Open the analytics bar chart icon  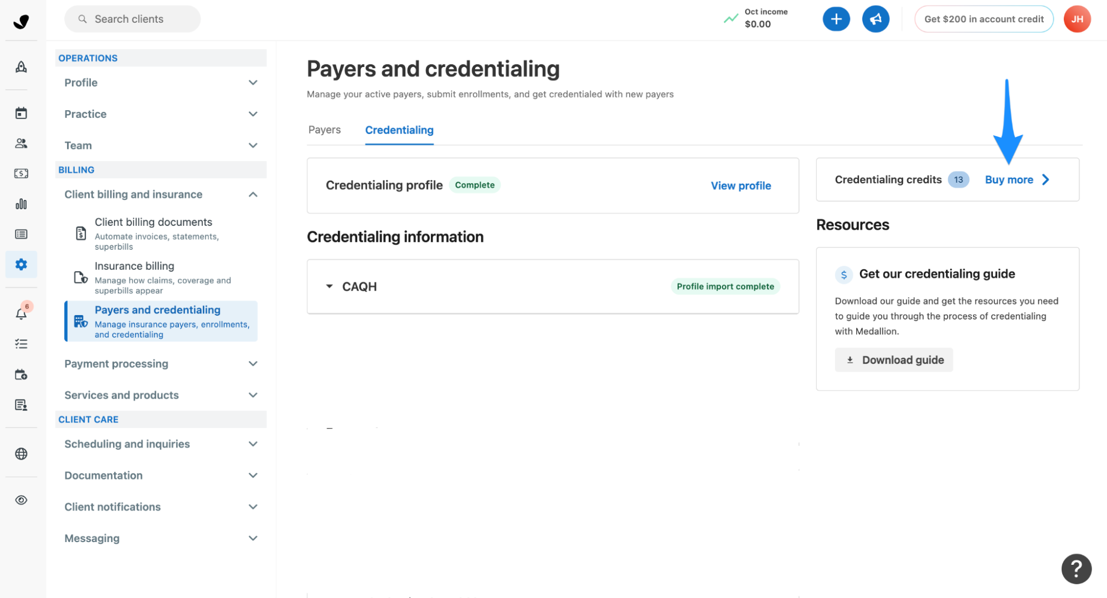[x=21, y=204]
